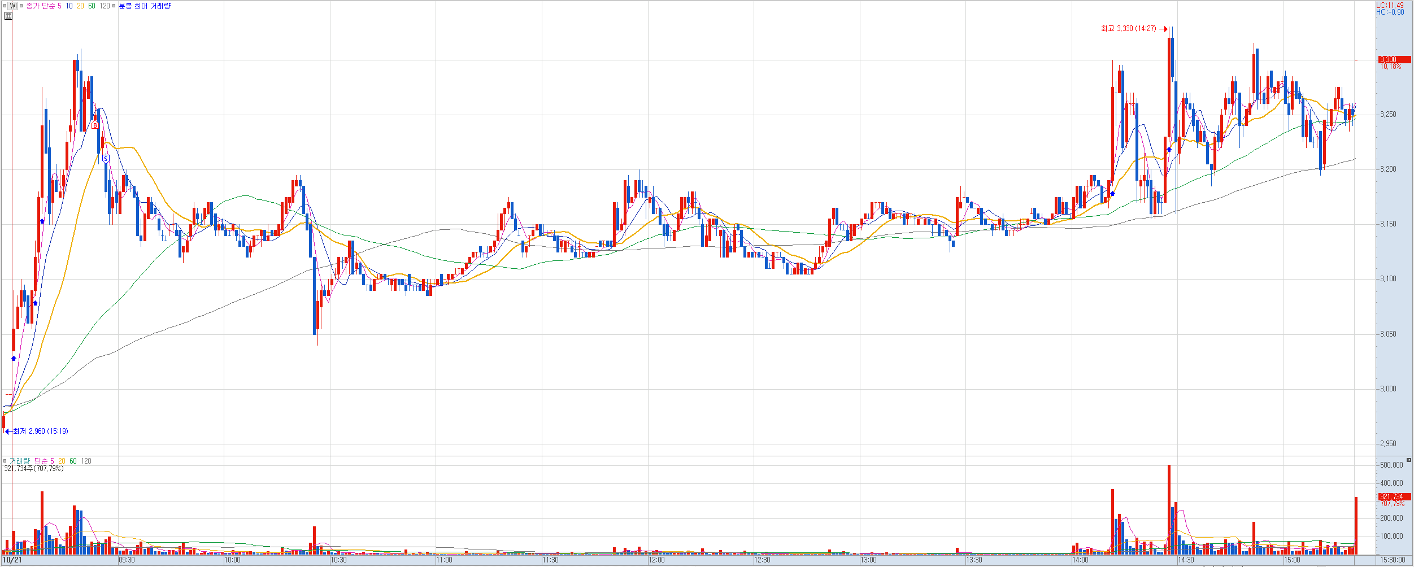The width and height of the screenshot is (1414, 567).
Task: Click the HC:-0.90 indicator text
Action: click(x=1390, y=12)
